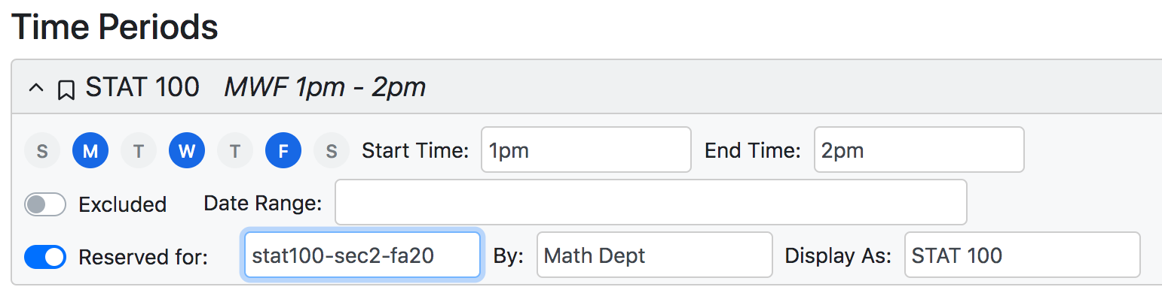Enable Tuesday, the T circle after M
Image resolution: width=1162 pixels, height=296 pixels.
139,150
